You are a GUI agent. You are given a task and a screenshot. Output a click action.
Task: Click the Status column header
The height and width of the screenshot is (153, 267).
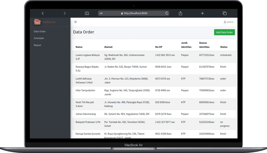[223, 47]
